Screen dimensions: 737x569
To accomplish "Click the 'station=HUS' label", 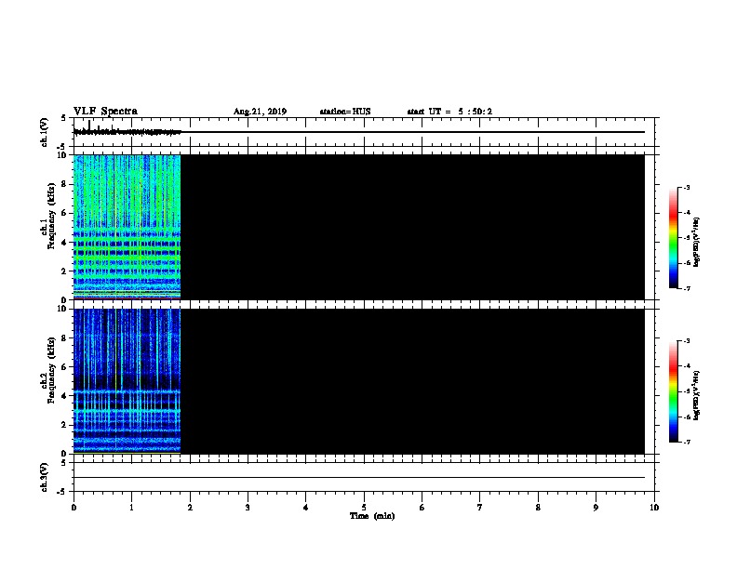I will 345,112.
